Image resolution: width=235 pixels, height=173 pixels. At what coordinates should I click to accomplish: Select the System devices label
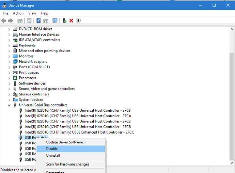pyautogui.click(x=31, y=100)
